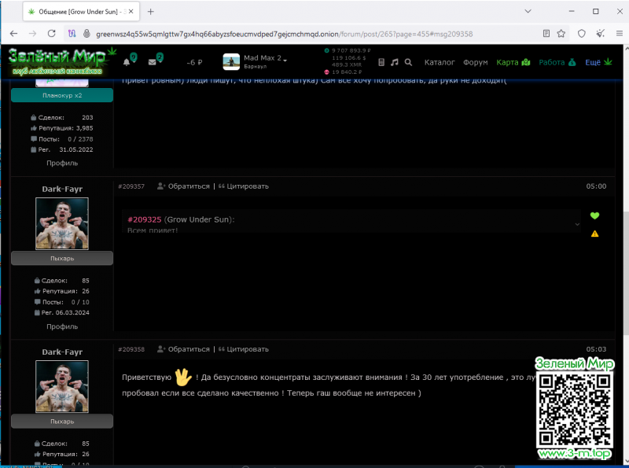Image resolution: width=629 pixels, height=468 pixels.
Task: Expand the collapsed quote #209325 chevron
Action: tap(578, 224)
